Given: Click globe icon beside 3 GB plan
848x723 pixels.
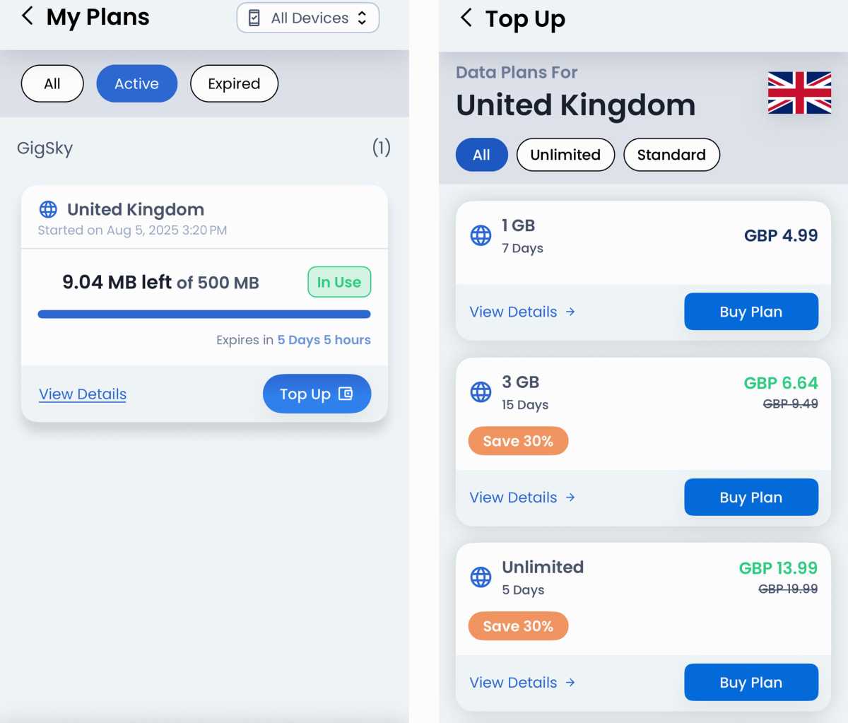Looking at the screenshot, I should coord(481,392).
